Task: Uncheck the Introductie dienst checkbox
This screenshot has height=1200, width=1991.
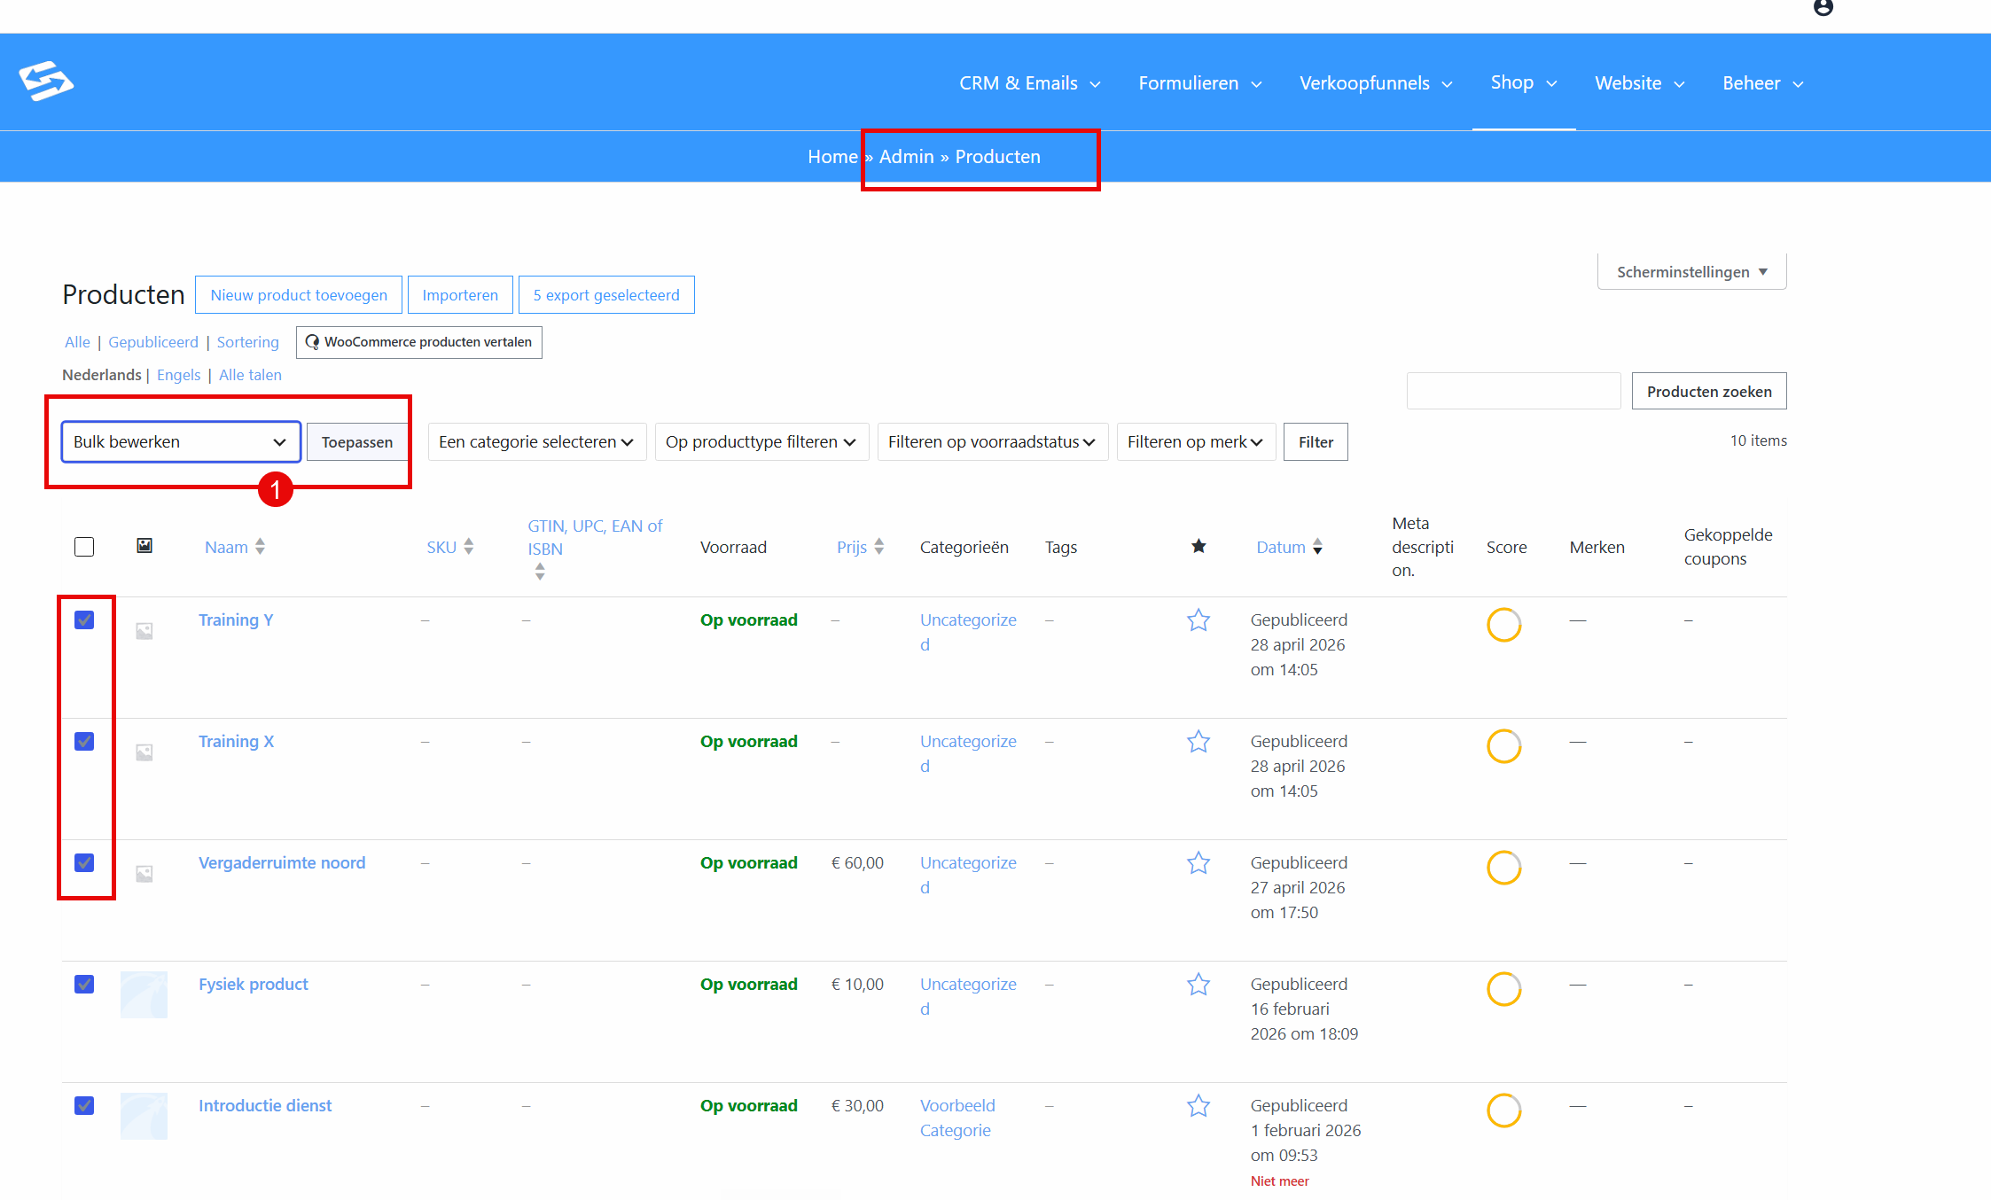Action: [x=84, y=1105]
